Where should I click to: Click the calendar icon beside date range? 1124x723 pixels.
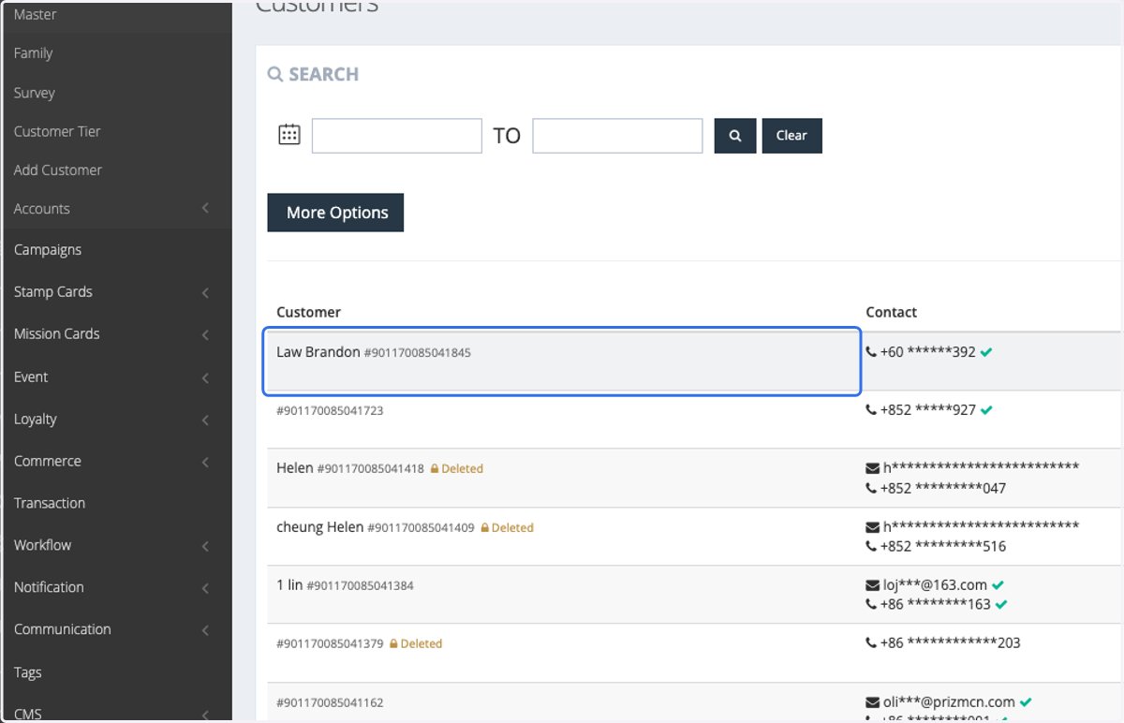pyautogui.click(x=289, y=135)
